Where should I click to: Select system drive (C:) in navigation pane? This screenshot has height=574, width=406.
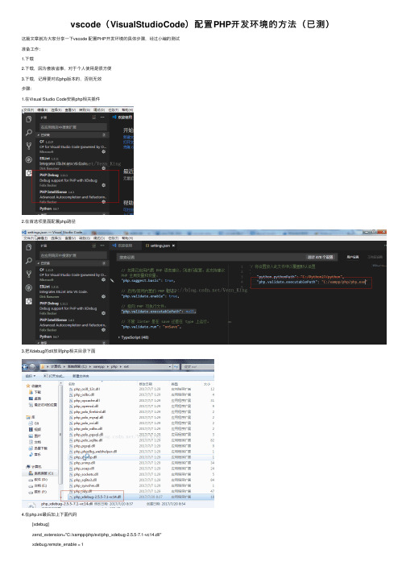pyautogui.click(x=41, y=473)
